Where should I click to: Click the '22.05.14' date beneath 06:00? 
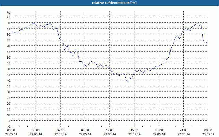(x=60, y=134)
